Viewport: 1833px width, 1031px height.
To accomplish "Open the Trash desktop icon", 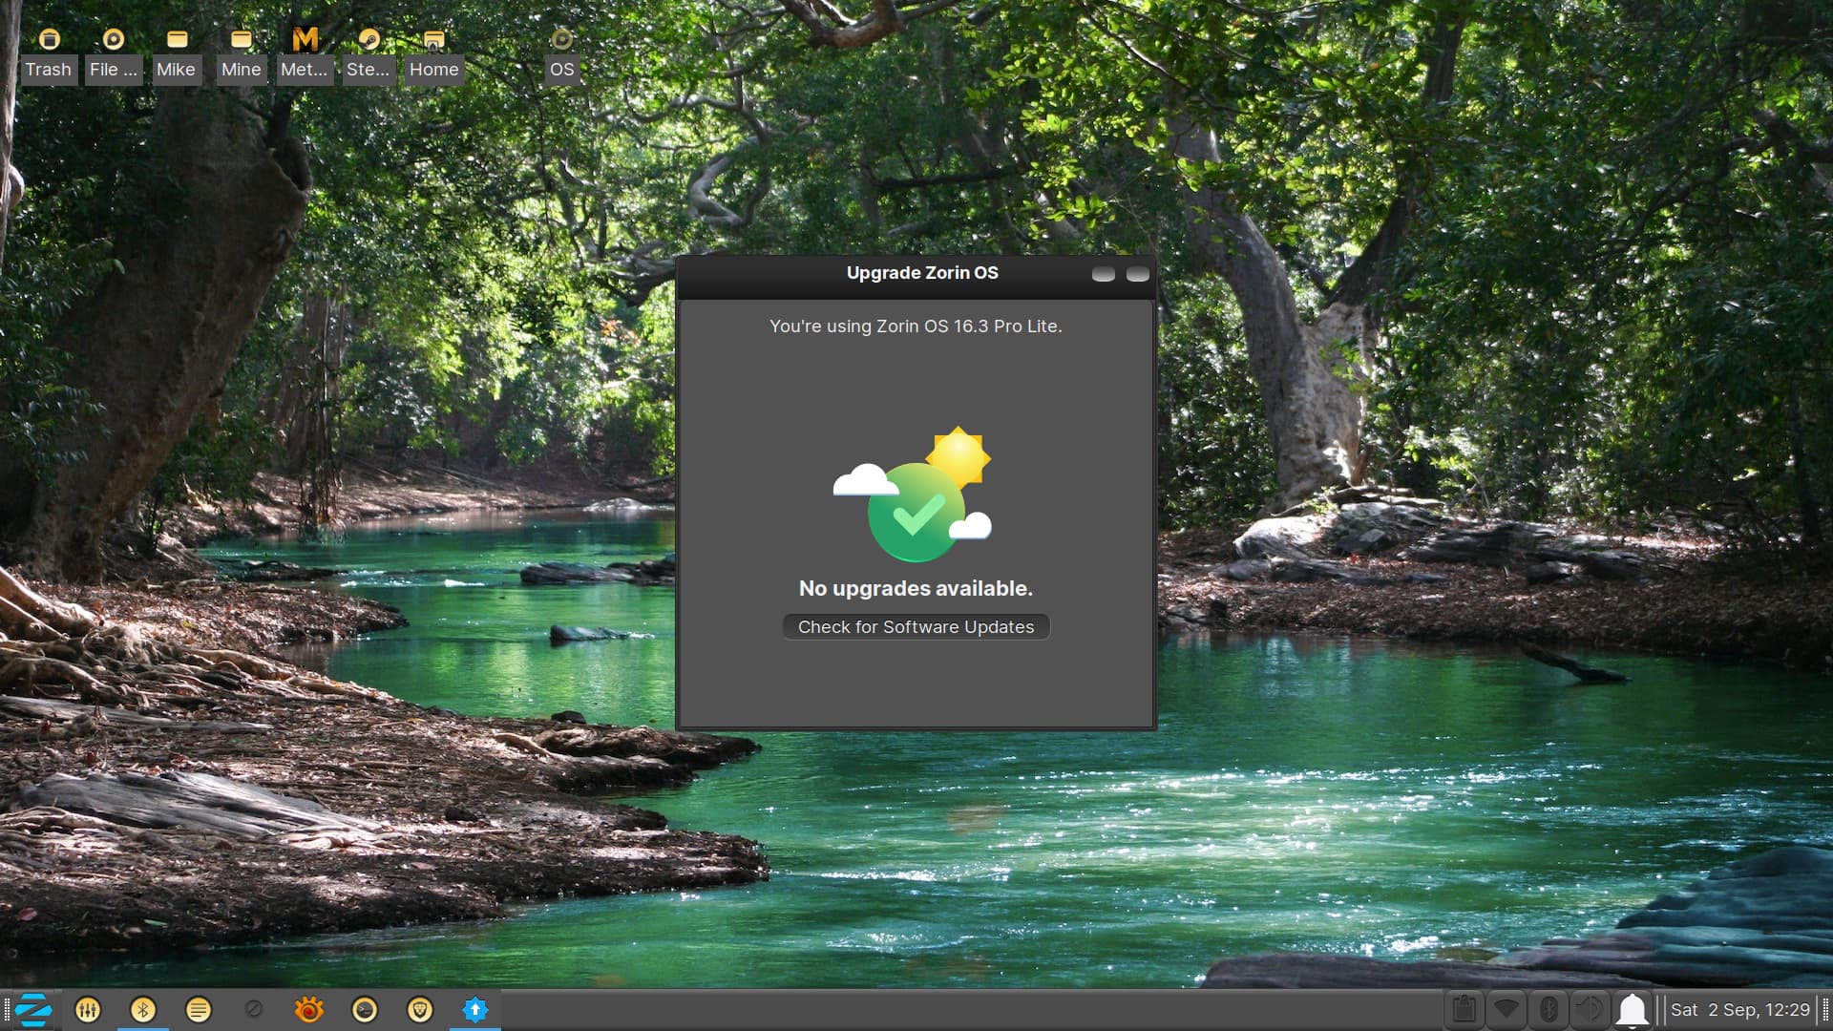I will pos(49,54).
